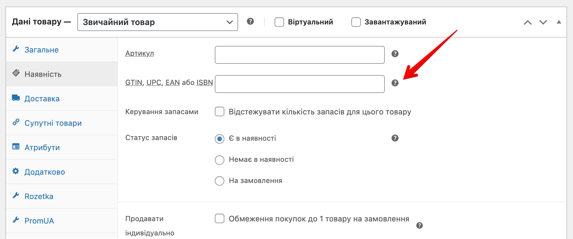The width and height of the screenshot is (573, 239).
Task: Click help icon for Статус запасів
Action: tap(395, 138)
